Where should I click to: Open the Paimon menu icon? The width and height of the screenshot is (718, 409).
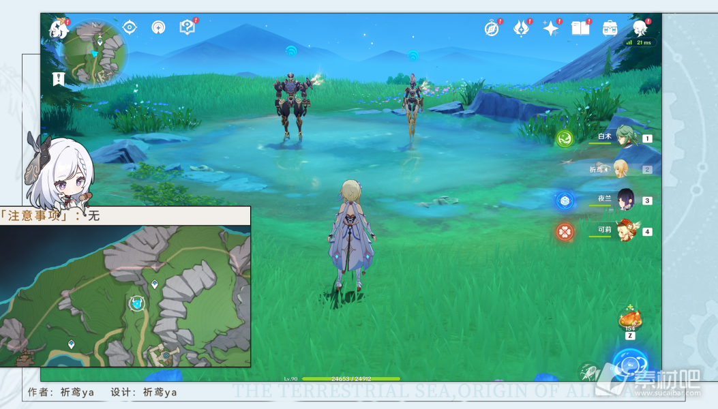(x=59, y=29)
